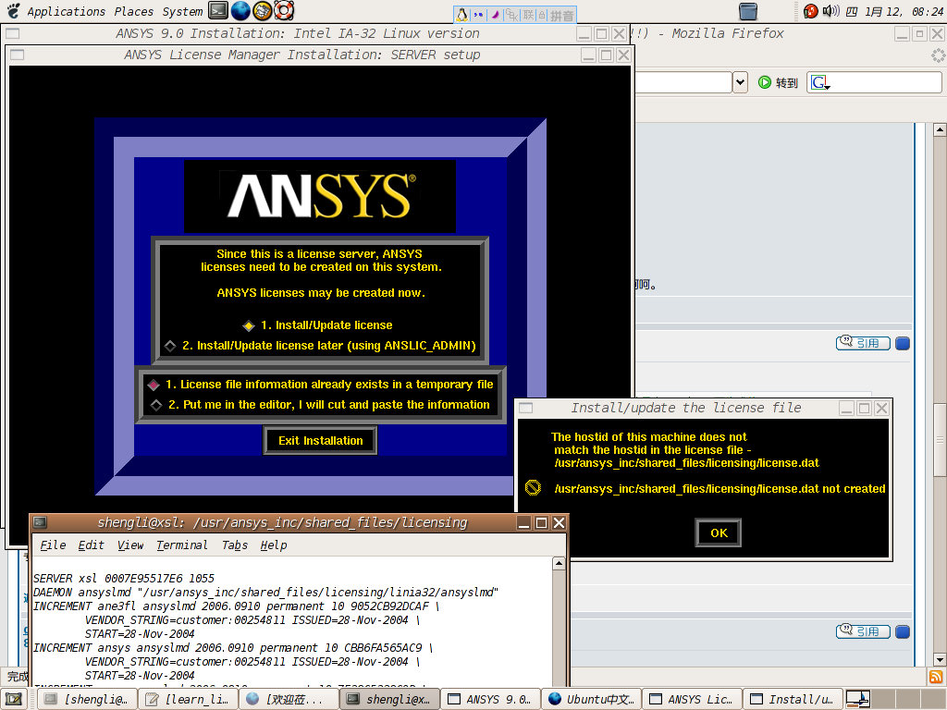Open the Applications menu

[x=66, y=11]
